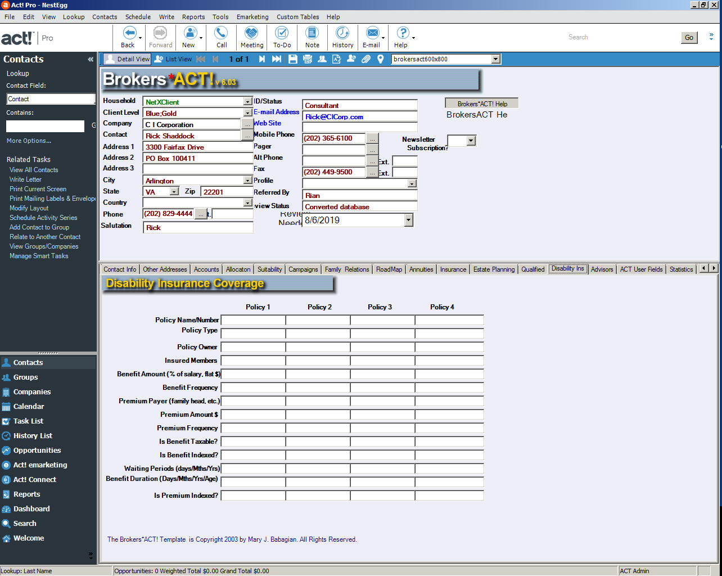The height and width of the screenshot is (576, 722).
Task: Click the Brokers*ACT! Help button
Action: 482,103
